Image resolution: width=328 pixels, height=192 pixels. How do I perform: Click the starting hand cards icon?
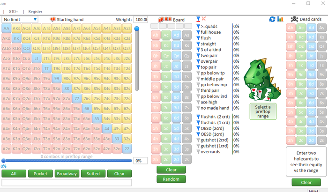(52, 20)
